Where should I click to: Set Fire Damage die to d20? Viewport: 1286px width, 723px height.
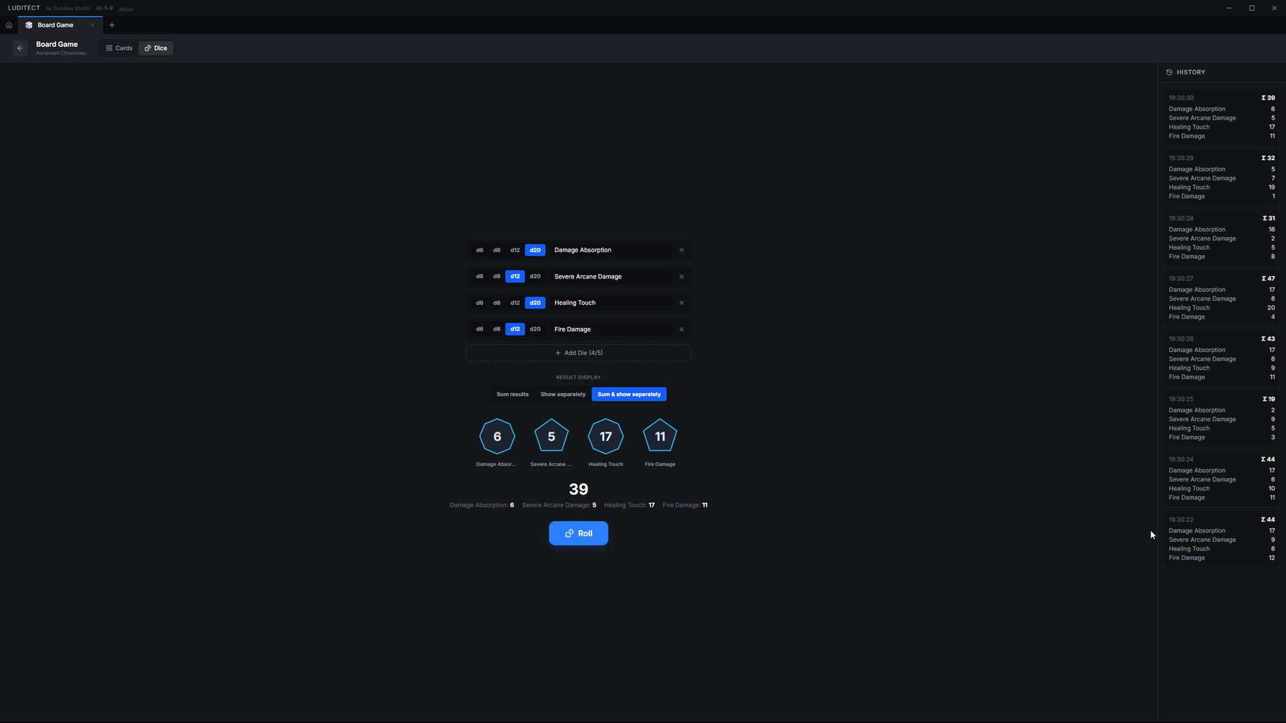pos(535,329)
